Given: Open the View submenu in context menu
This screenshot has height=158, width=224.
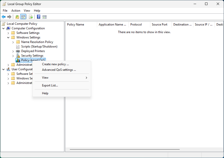Looking at the screenshot, I should pyautogui.click(x=62, y=78).
